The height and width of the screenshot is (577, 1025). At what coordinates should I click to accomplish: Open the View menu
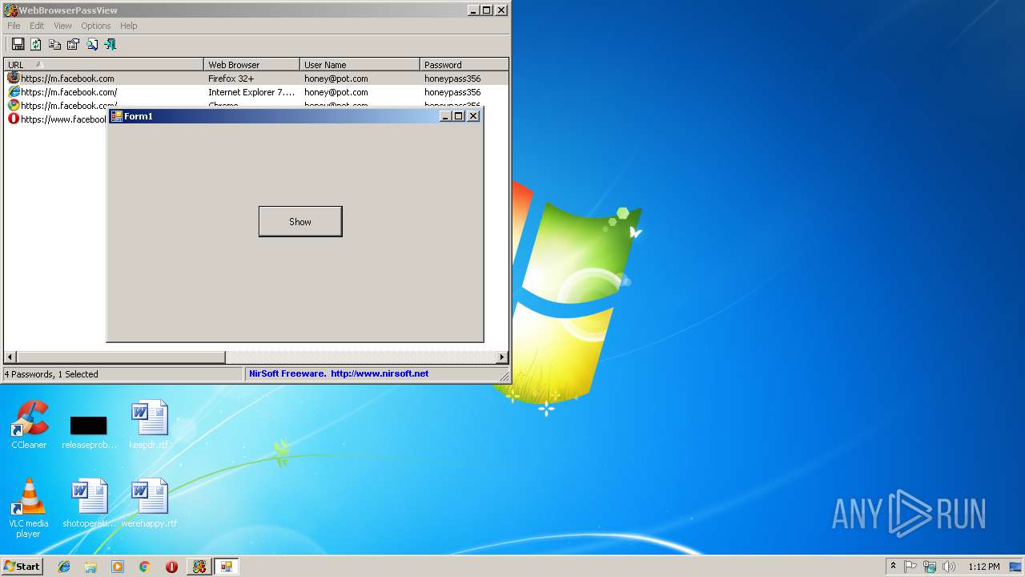pos(62,26)
